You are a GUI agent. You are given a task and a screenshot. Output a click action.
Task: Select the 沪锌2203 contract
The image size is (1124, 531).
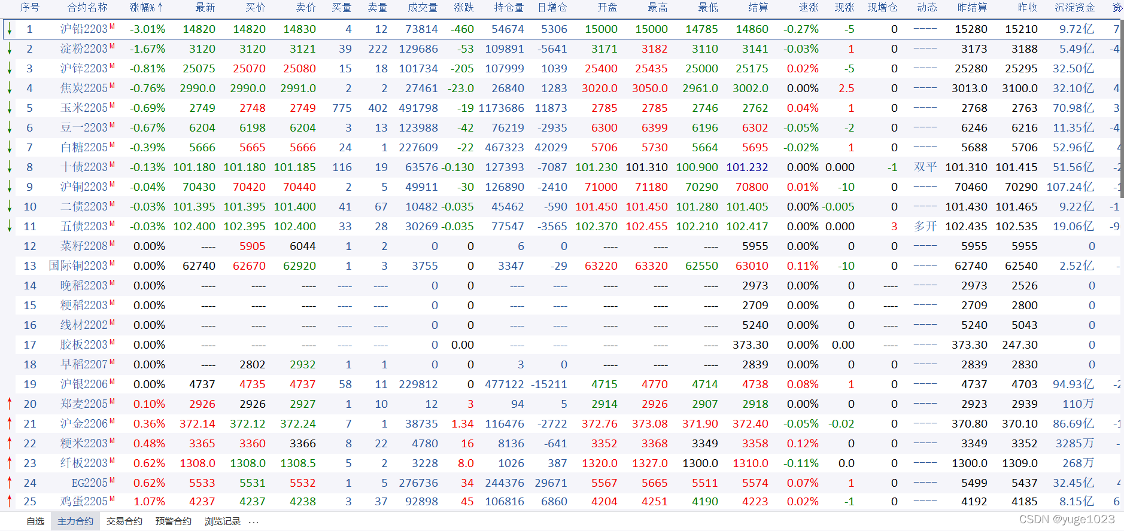84,68
